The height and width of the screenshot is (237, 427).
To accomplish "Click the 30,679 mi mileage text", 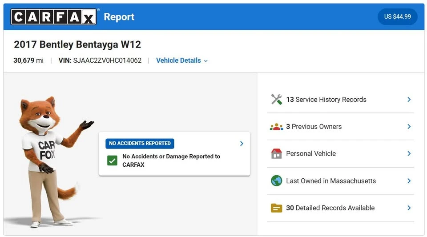I will pos(28,60).
